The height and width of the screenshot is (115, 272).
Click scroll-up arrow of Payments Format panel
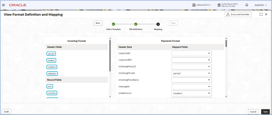pos(226,38)
